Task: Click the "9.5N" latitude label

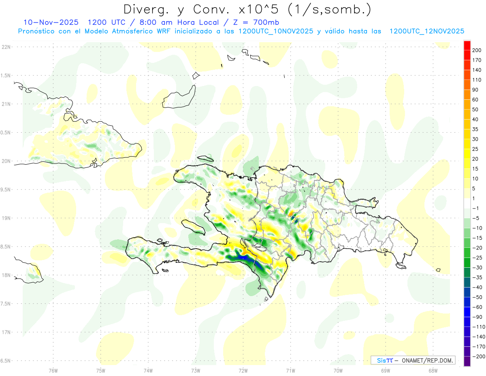Action: click(x=6, y=189)
